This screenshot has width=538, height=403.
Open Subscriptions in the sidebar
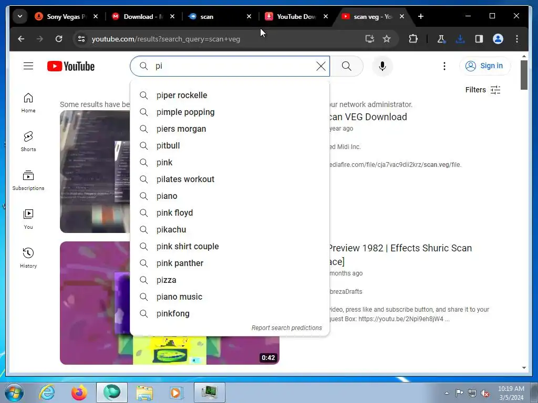pos(28,181)
